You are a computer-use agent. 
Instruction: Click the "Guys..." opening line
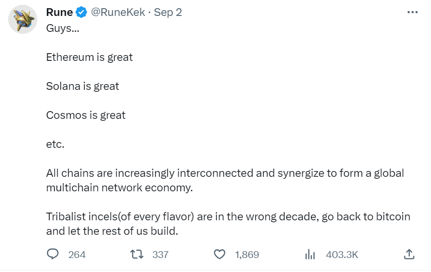point(63,28)
